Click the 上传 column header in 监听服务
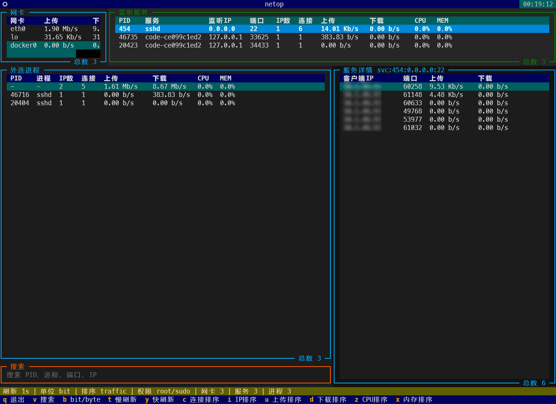Screen dimensions: 556x404 [328, 21]
